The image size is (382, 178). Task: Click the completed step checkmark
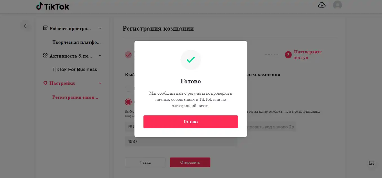[x=128, y=55]
